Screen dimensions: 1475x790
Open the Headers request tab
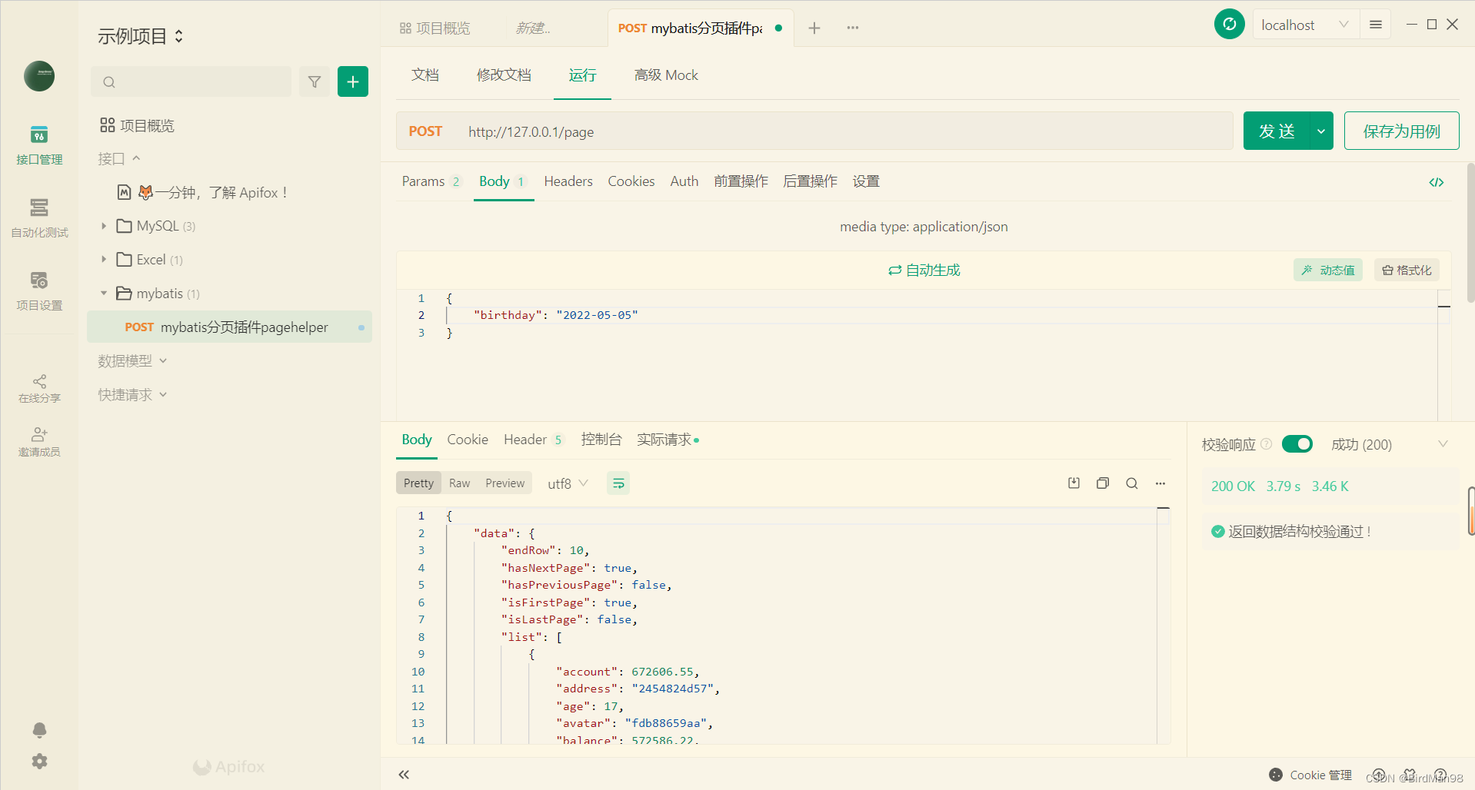tap(568, 181)
